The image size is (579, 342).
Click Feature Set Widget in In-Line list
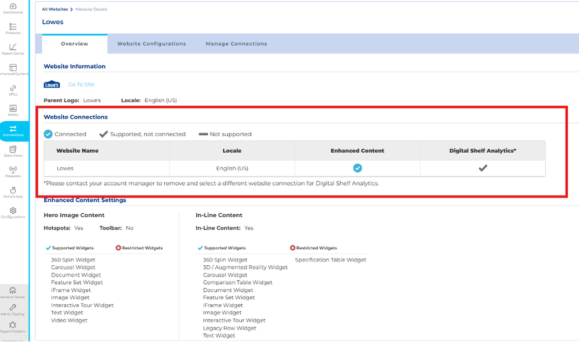point(229,298)
